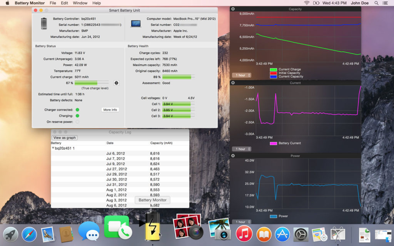Open the Help menu
The height and width of the screenshot is (246, 394).
(96, 3)
